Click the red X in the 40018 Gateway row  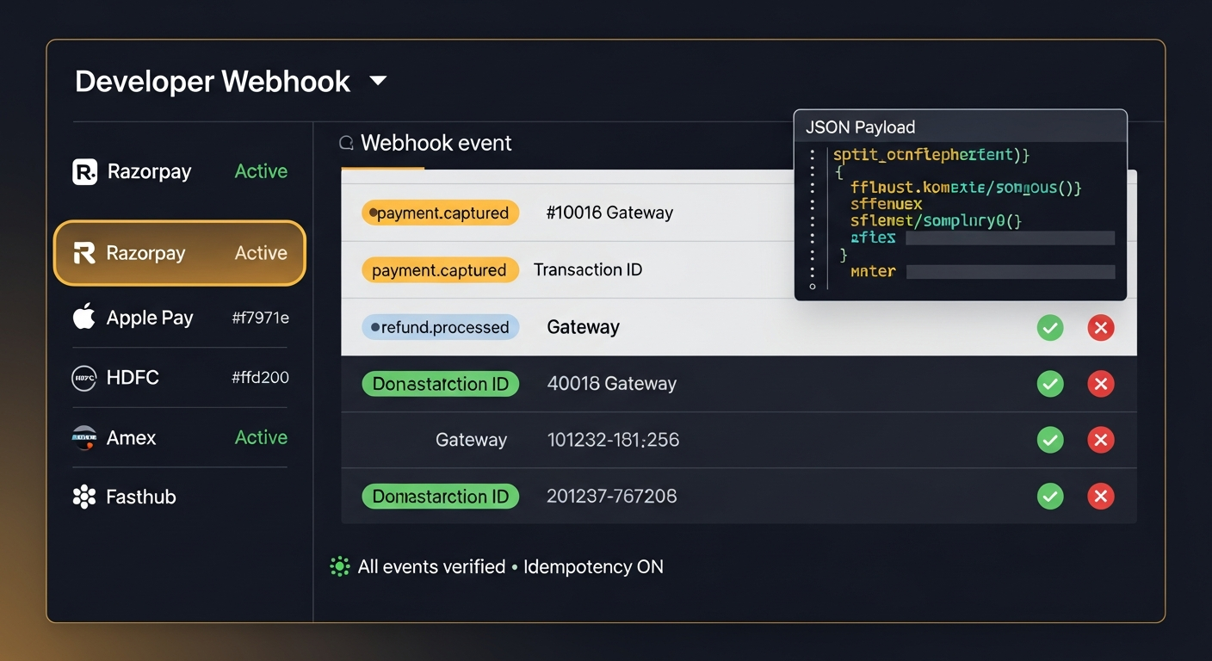point(1101,384)
